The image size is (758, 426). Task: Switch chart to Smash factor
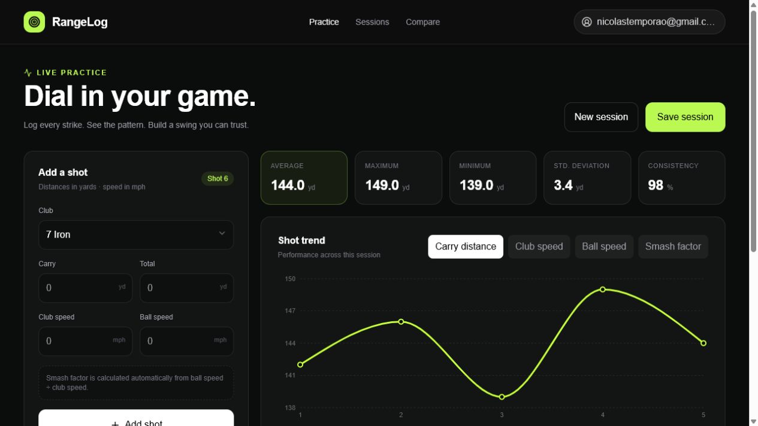tap(673, 247)
